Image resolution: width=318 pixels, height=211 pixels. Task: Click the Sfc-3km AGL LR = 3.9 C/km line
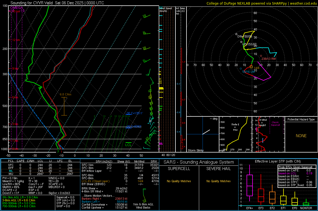click(20, 197)
